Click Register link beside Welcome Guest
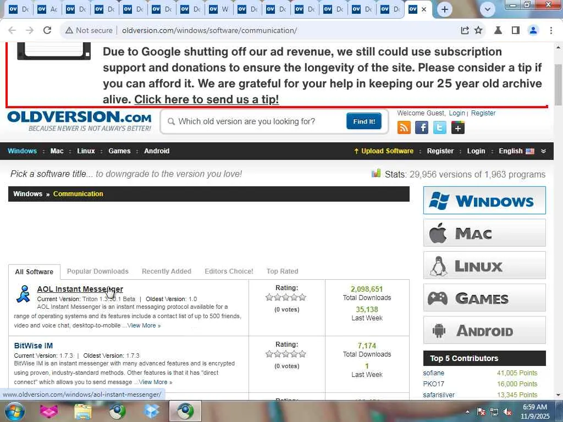Screen dimensions: 563x422 (x=483, y=113)
